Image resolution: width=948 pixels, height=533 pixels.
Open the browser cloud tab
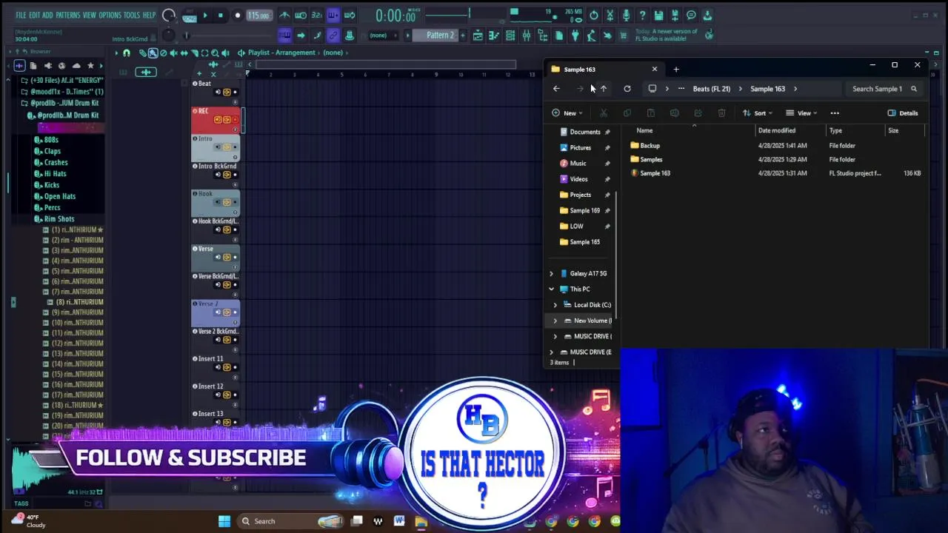tap(76, 65)
